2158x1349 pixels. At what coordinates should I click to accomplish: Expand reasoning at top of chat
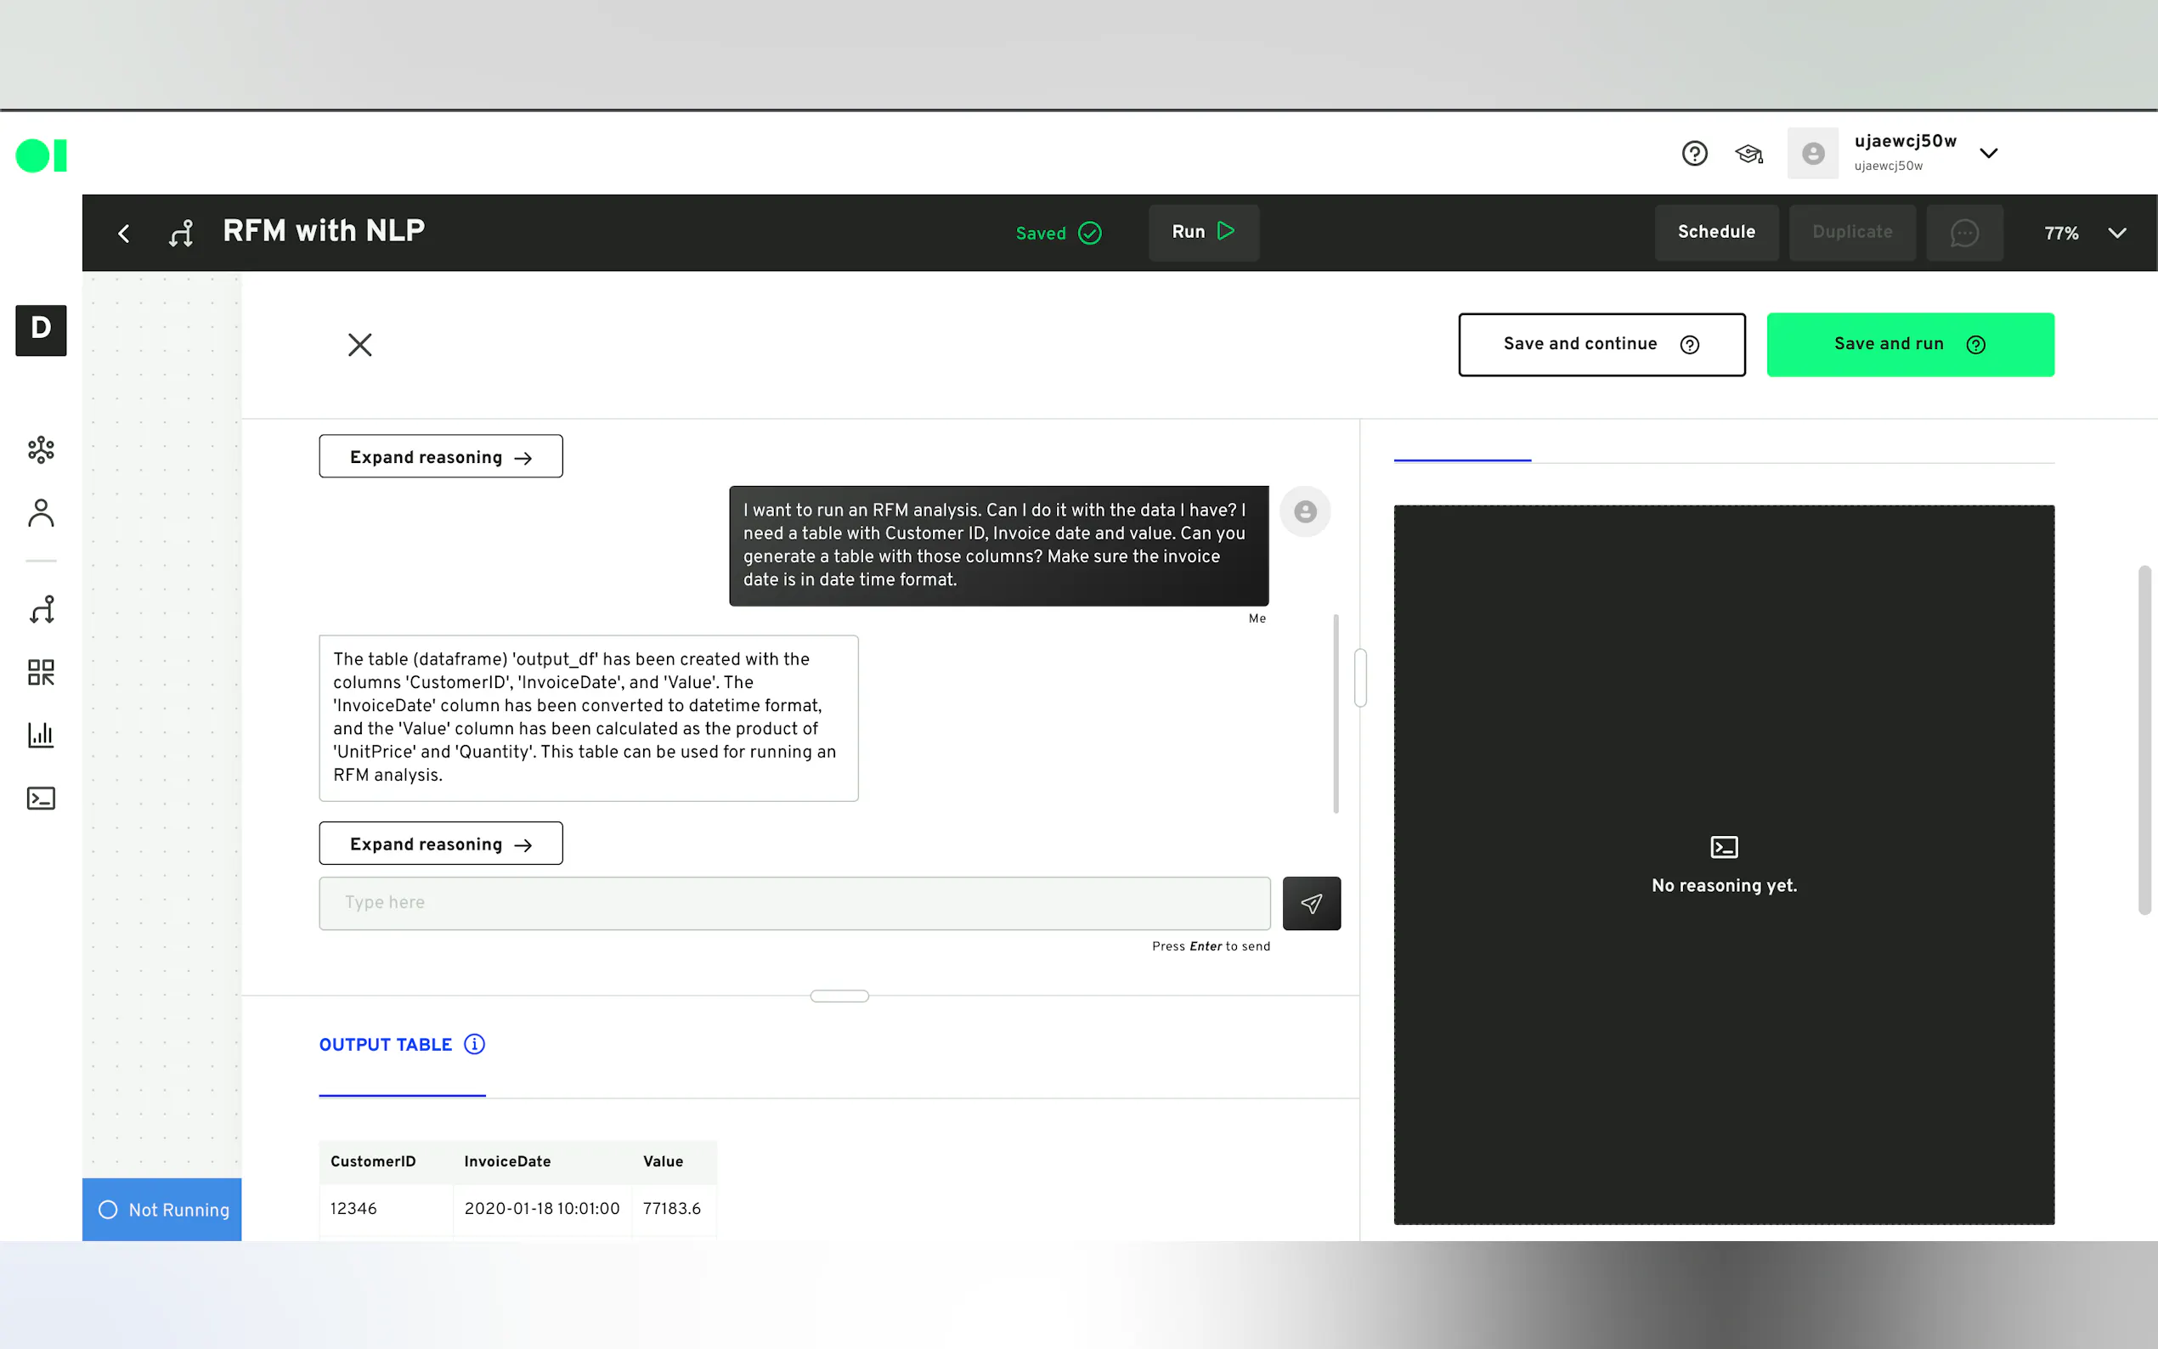[x=441, y=457]
